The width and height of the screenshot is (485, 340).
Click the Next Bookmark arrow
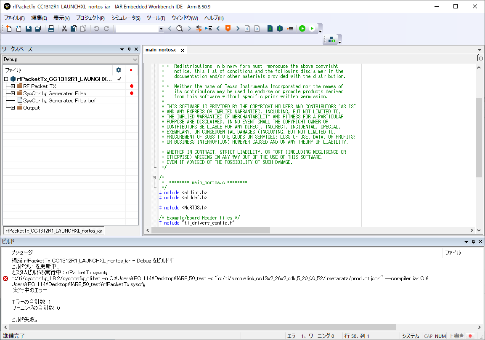[238, 29]
